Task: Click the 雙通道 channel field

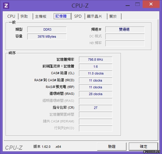Action: [125, 29]
